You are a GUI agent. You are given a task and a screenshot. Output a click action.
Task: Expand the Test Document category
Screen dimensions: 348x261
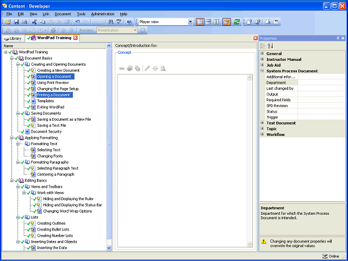tap(262, 123)
